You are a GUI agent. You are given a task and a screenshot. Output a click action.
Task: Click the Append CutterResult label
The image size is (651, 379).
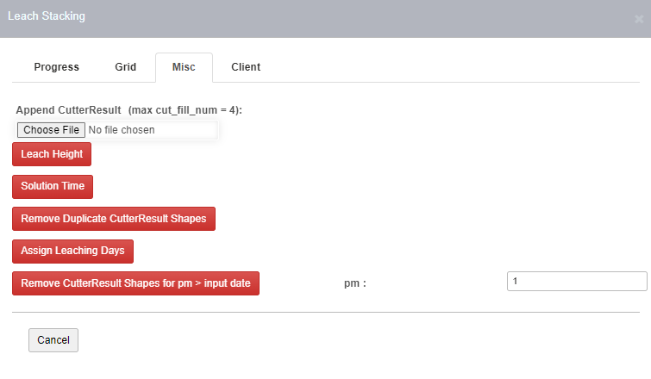69,111
